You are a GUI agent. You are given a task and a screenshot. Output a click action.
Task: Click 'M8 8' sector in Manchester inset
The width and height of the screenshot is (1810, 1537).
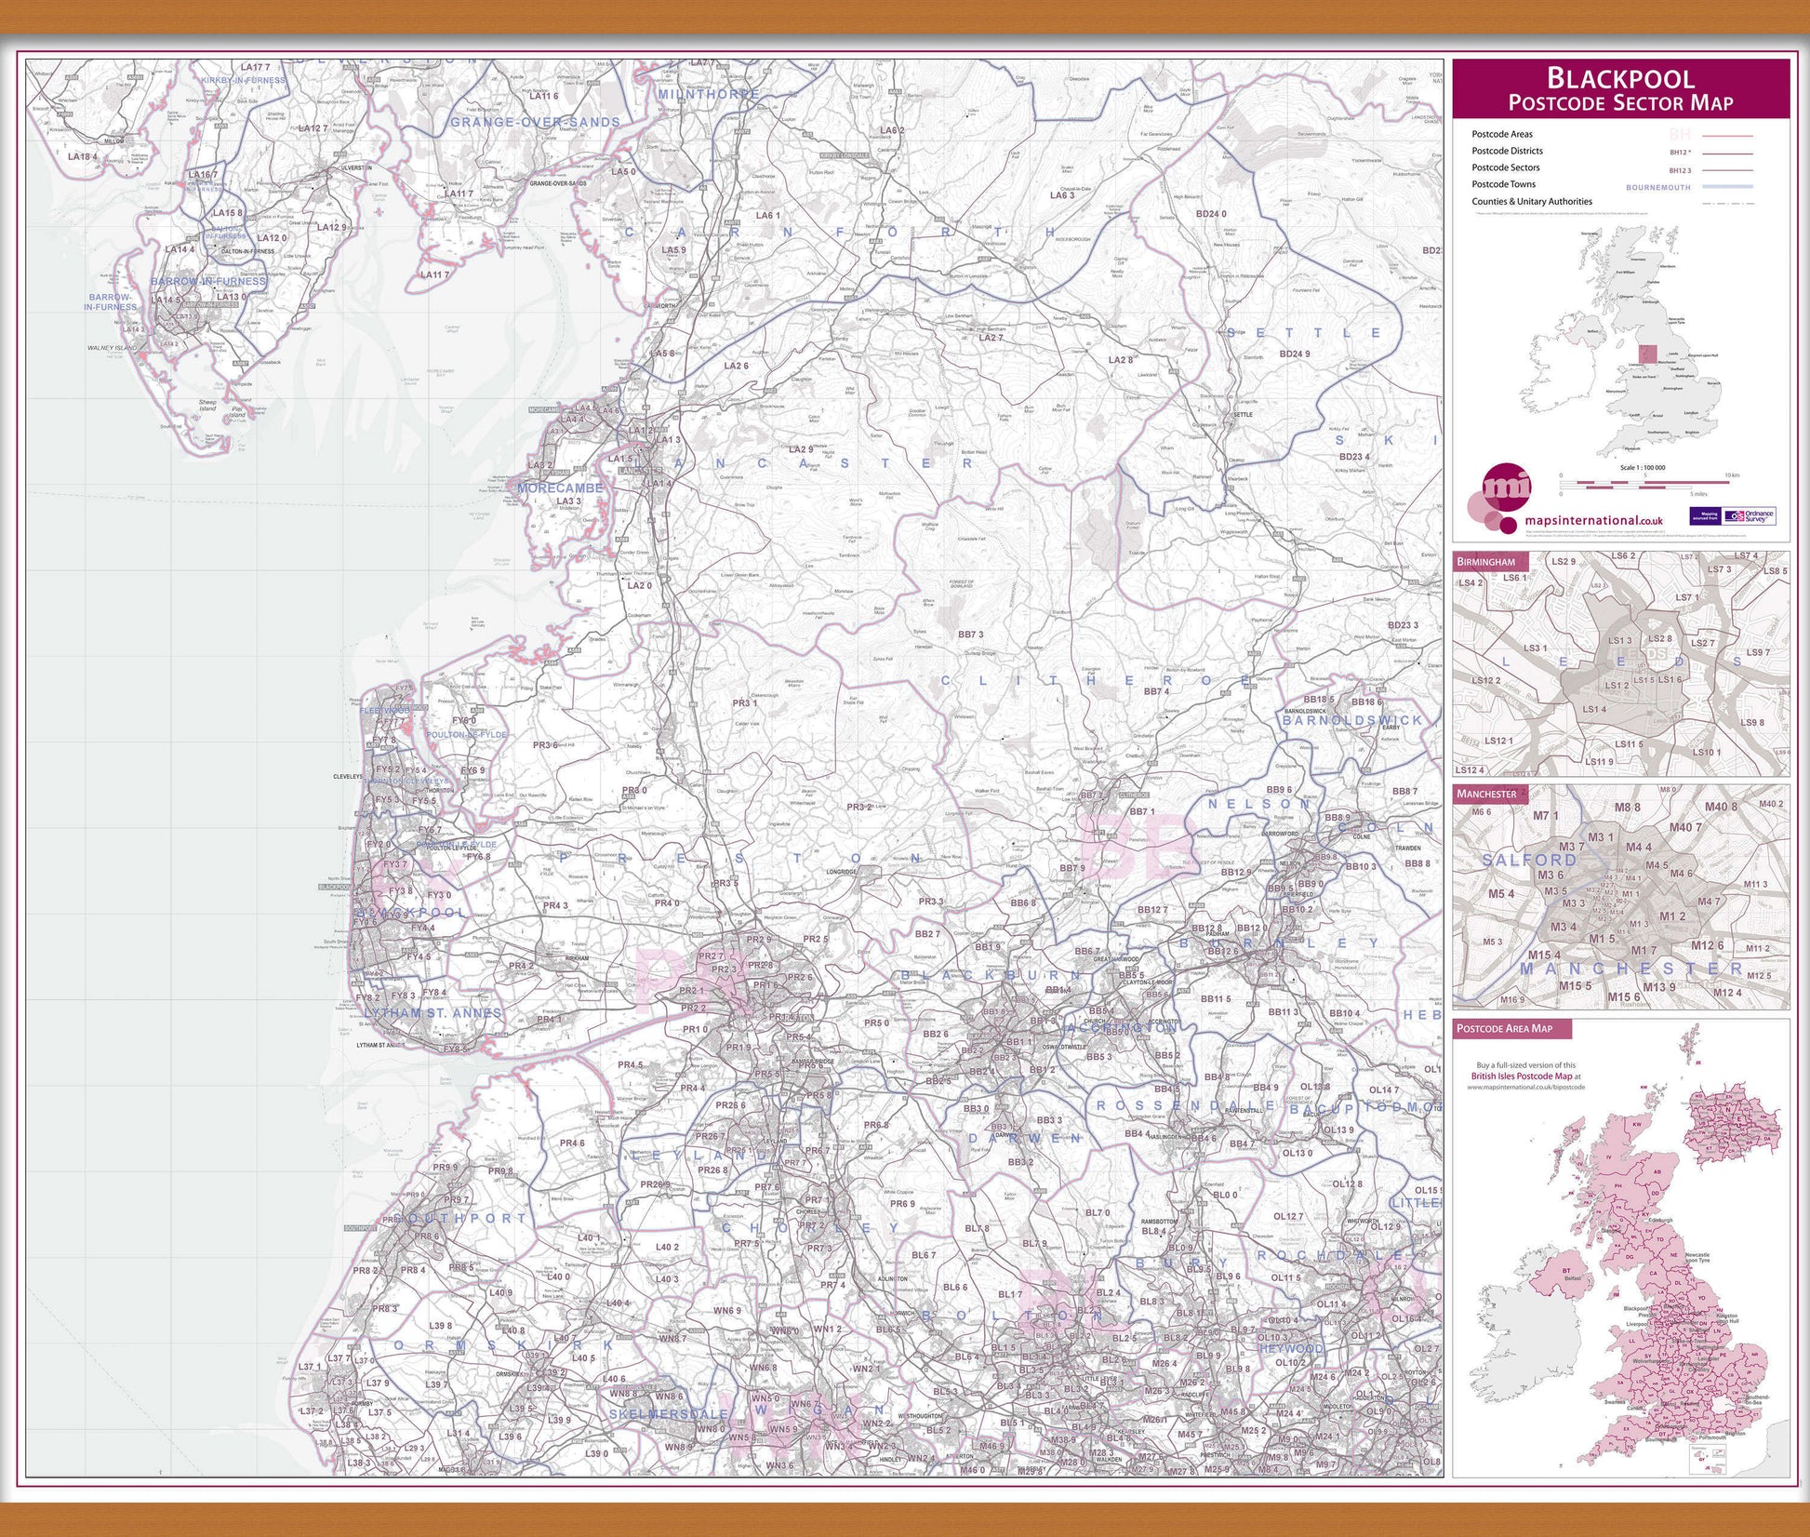point(1627,808)
